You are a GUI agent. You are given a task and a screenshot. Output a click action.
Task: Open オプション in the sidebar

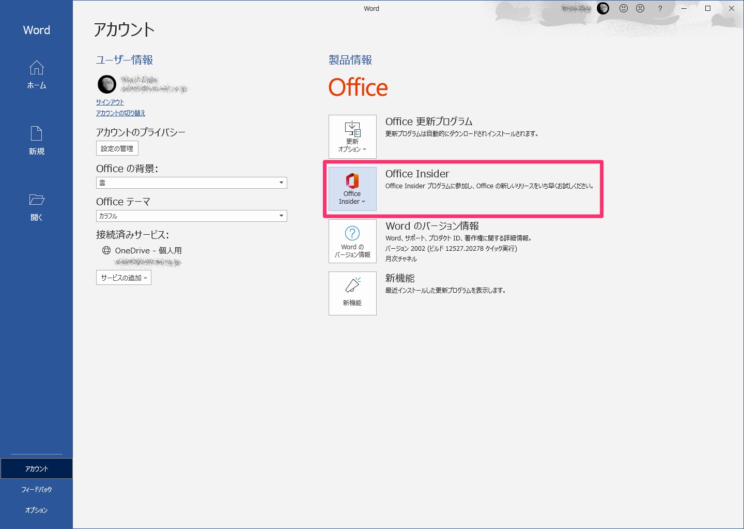pyautogui.click(x=36, y=510)
